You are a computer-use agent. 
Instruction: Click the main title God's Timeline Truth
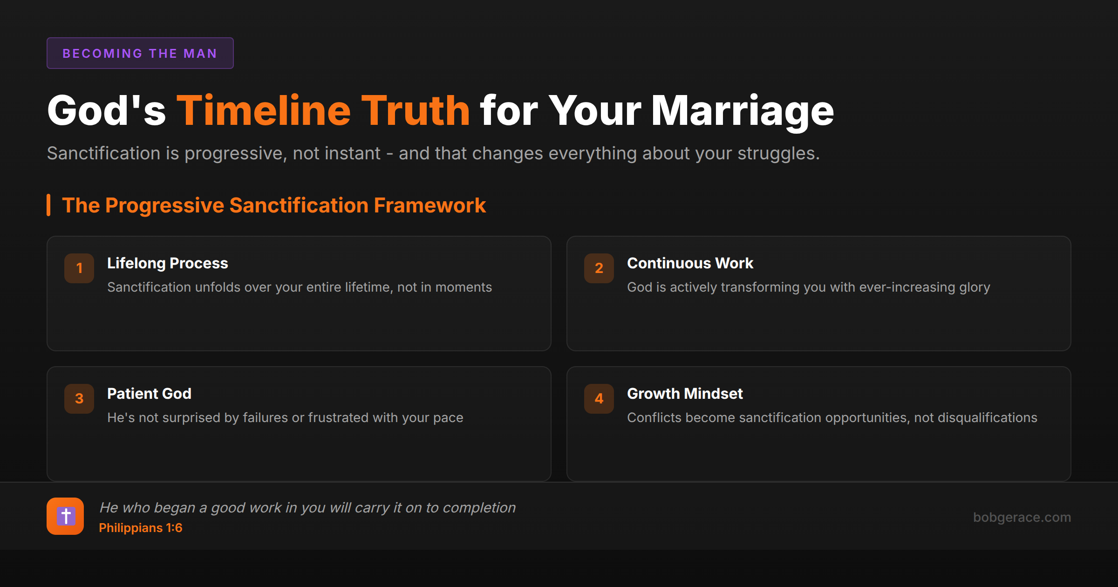click(440, 109)
